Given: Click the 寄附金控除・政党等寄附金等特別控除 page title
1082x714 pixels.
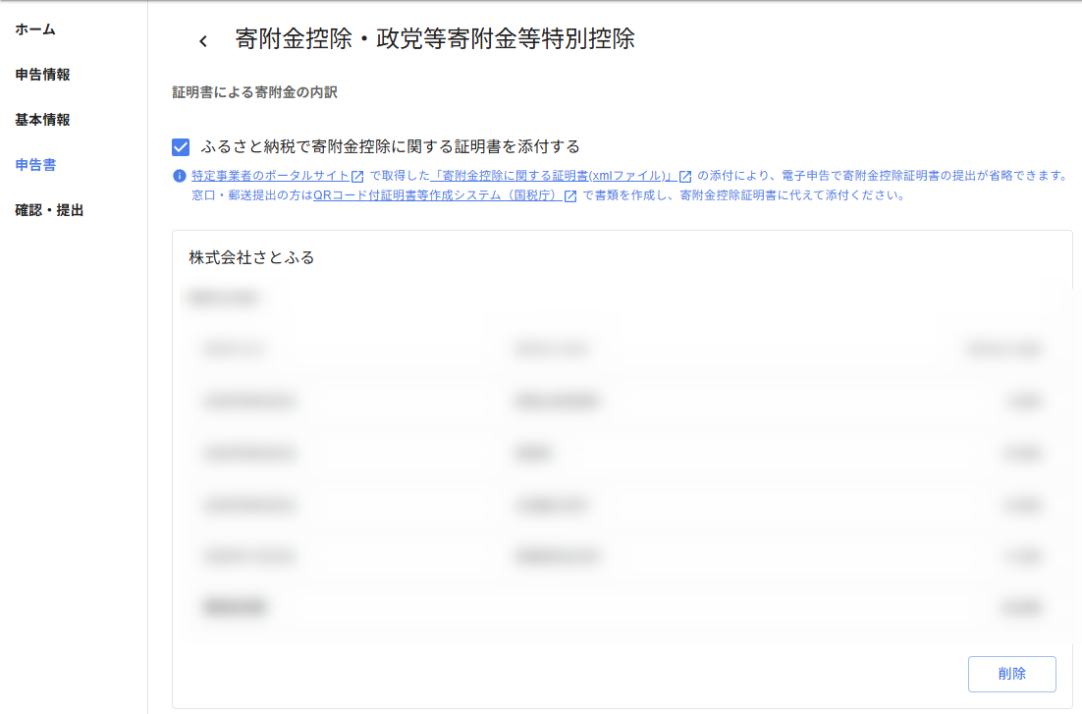Looking at the screenshot, I should tap(435, 39).
